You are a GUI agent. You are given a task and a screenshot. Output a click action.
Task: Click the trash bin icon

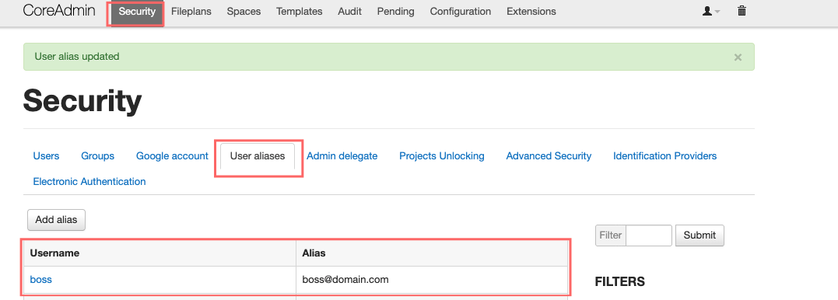click(742, 11)
